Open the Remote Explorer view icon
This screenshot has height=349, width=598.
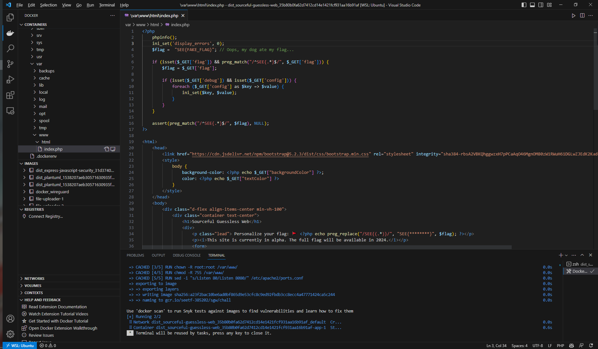coord(10,111)
